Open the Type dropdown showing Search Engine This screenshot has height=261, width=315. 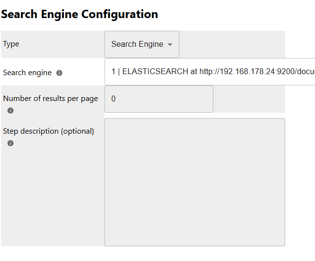click(142, 44)
